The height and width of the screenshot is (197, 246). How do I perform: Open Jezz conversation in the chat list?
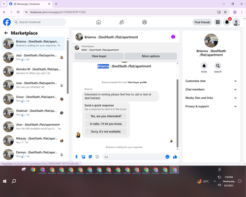tap(33, 58)
